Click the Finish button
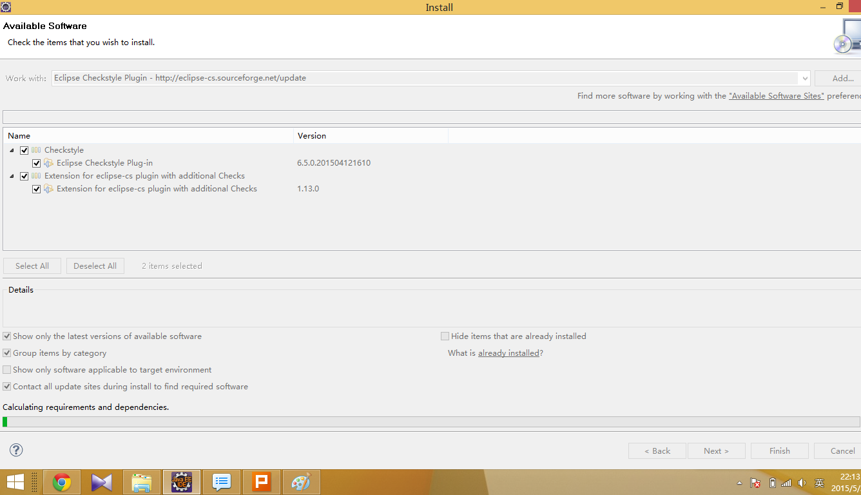Viewport: 861px width, 495px height. (x=780, y=451)
